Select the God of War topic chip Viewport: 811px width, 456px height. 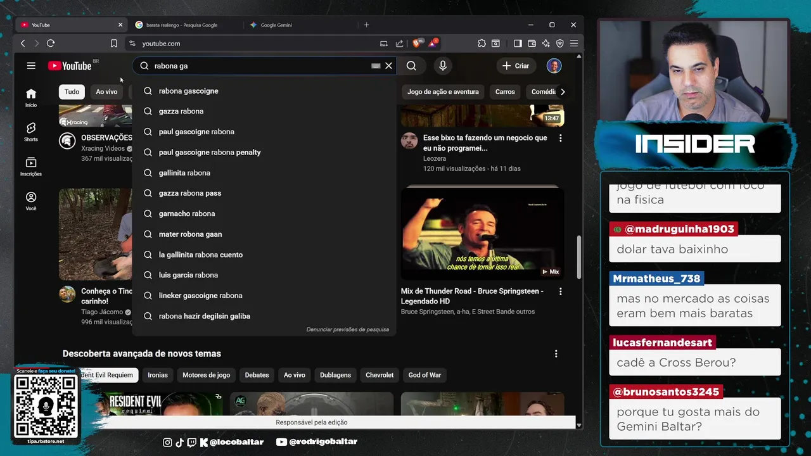pos(425,375)
